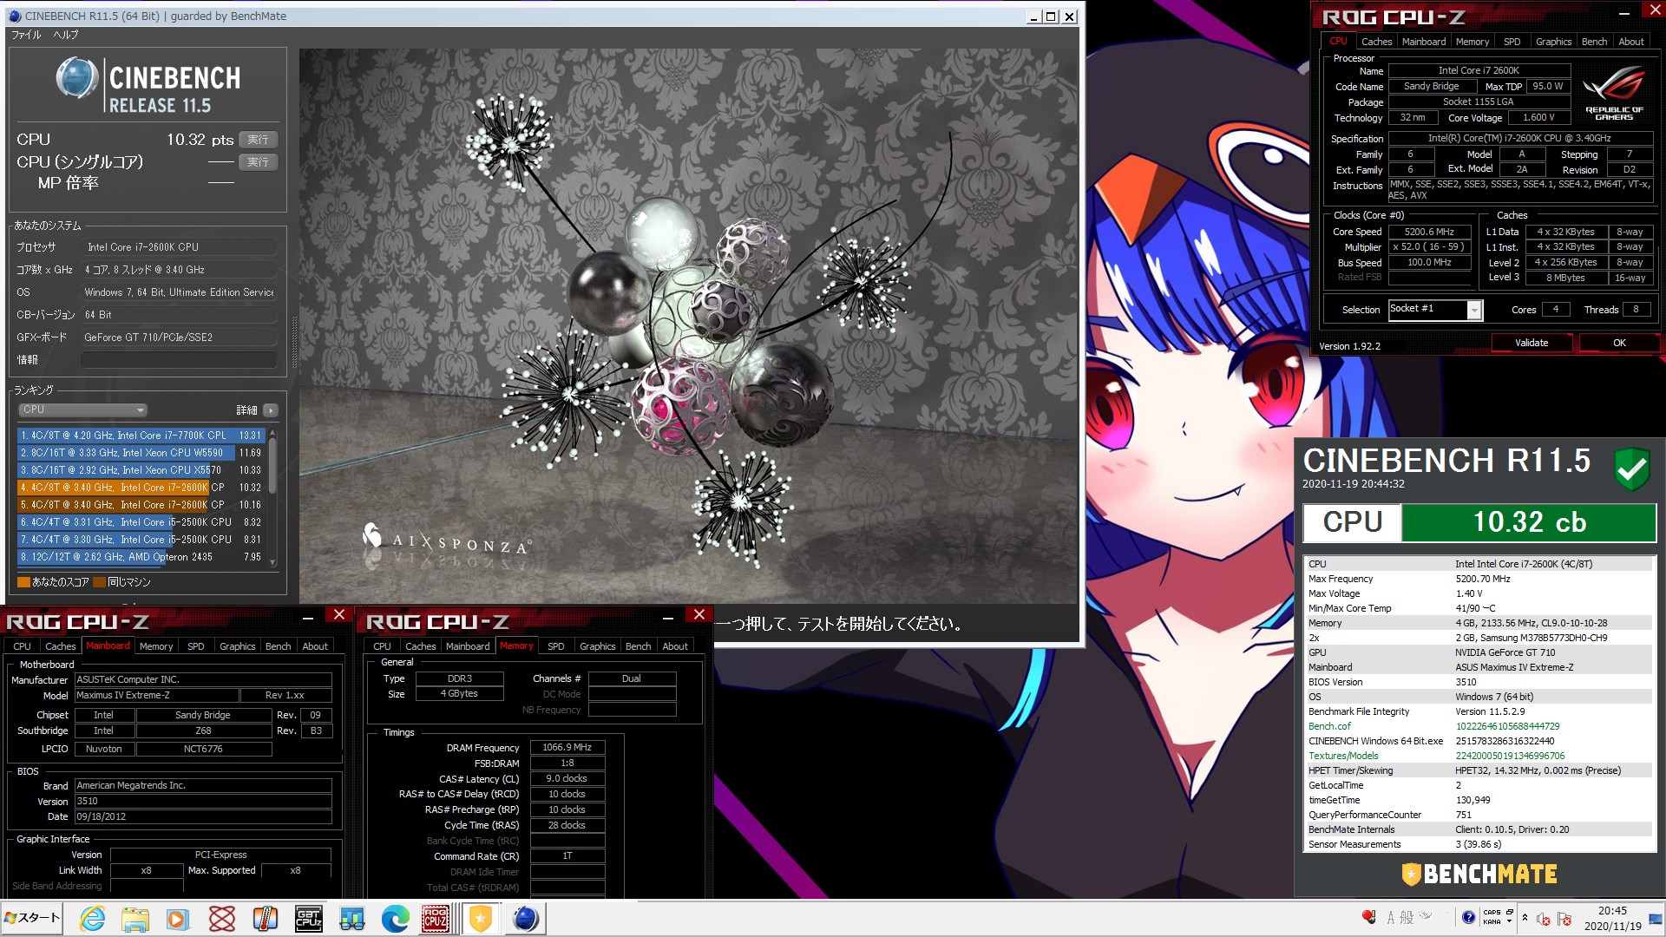
Task: Select the Xeon X5570 ranking entry
Action: 141,470
